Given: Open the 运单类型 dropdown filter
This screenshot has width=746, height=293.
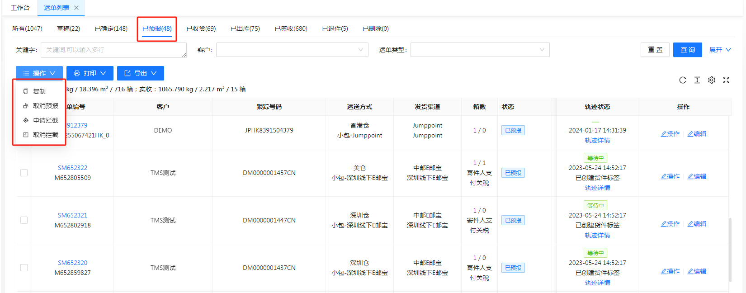Looking at the screenshot, I should 479,50.
